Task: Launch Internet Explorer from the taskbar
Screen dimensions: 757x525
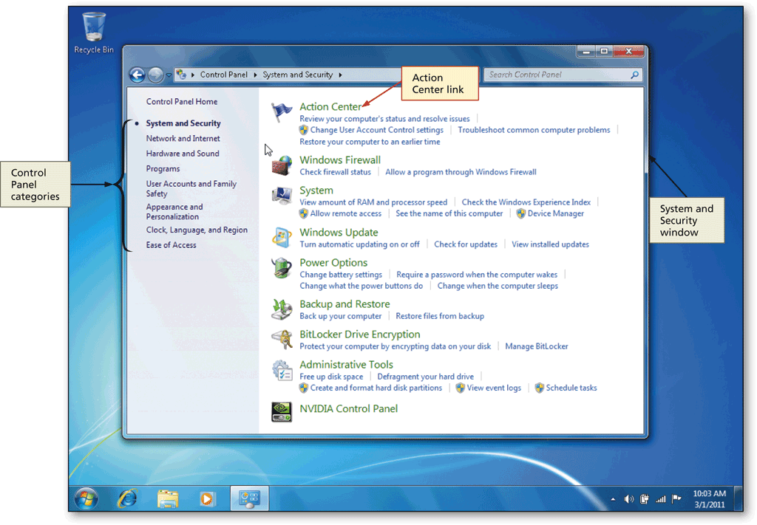Action: pyautogui.click(x=127, y=498)
